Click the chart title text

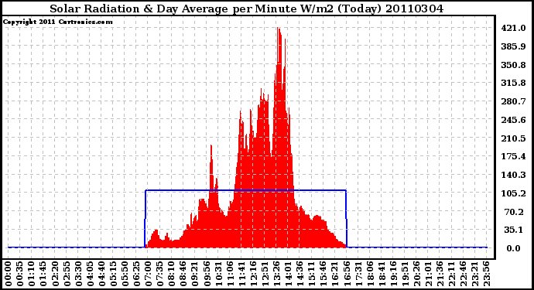247,9
